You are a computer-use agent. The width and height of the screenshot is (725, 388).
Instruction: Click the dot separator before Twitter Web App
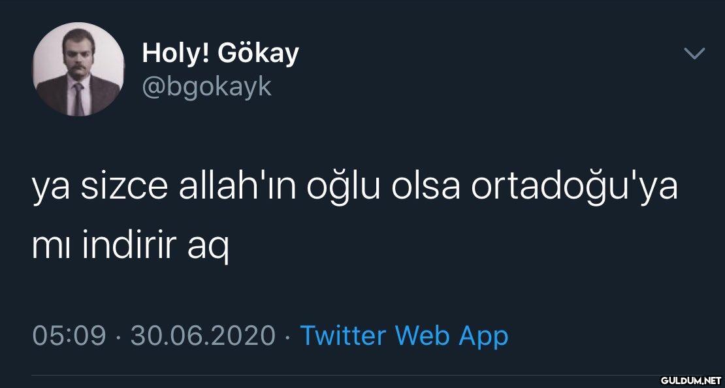(288, 337)
